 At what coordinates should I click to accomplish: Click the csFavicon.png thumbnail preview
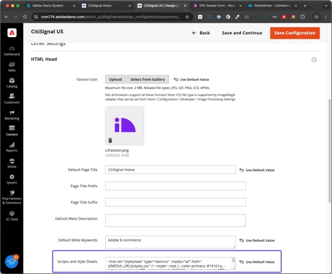click(x=125, y=126)
